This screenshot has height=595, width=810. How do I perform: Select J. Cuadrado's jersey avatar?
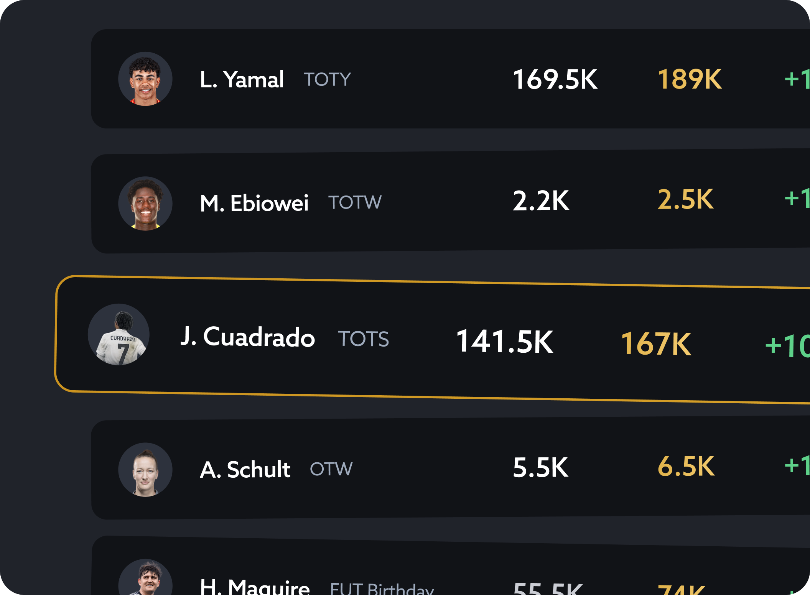(x=119, y=335)
